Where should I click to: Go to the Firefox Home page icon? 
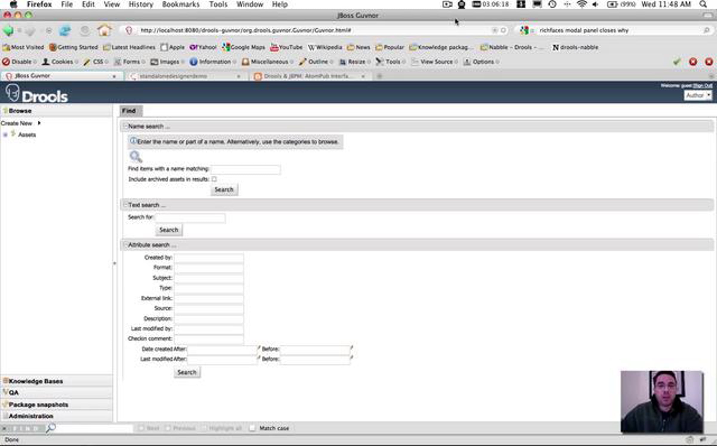tap(104, 30)
